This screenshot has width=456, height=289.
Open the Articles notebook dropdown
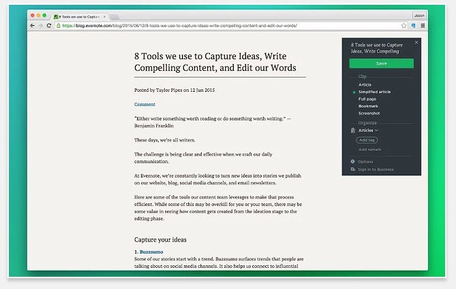368,131
